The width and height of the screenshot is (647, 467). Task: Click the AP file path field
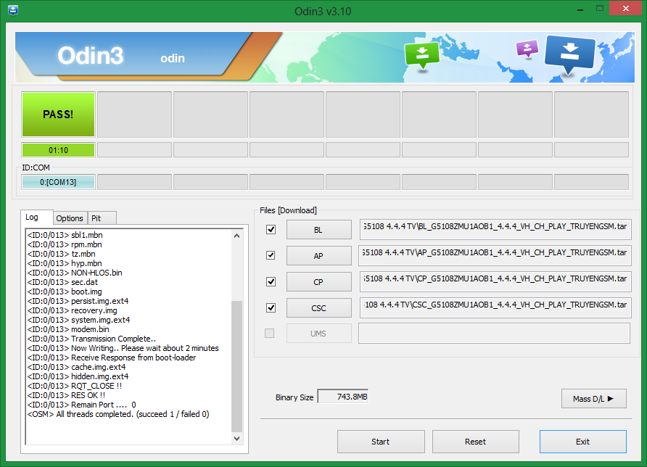click(x=495, y=256)
